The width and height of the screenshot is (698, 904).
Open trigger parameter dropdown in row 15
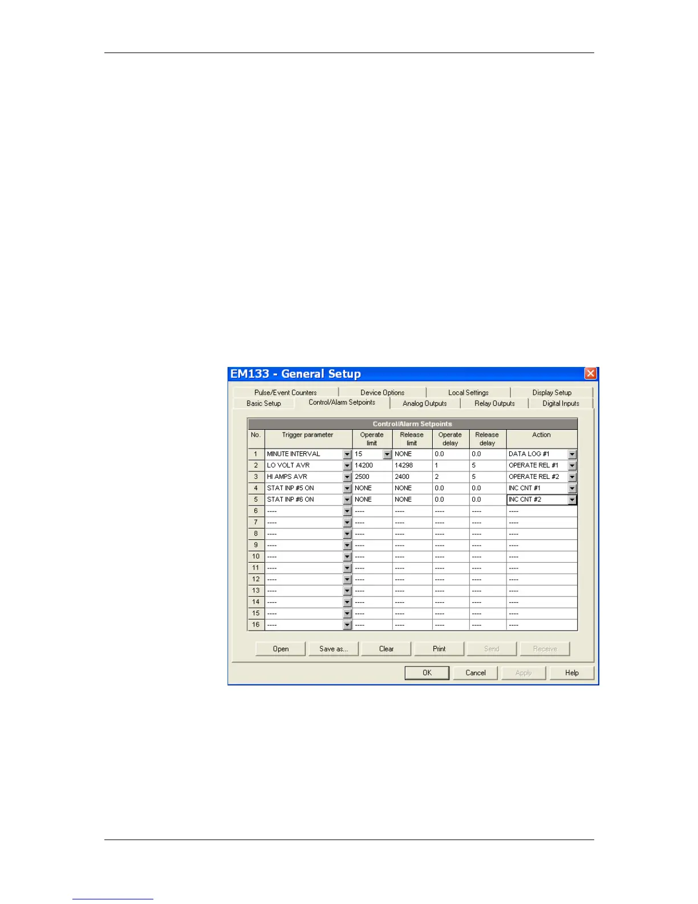[x=347, y=614]
